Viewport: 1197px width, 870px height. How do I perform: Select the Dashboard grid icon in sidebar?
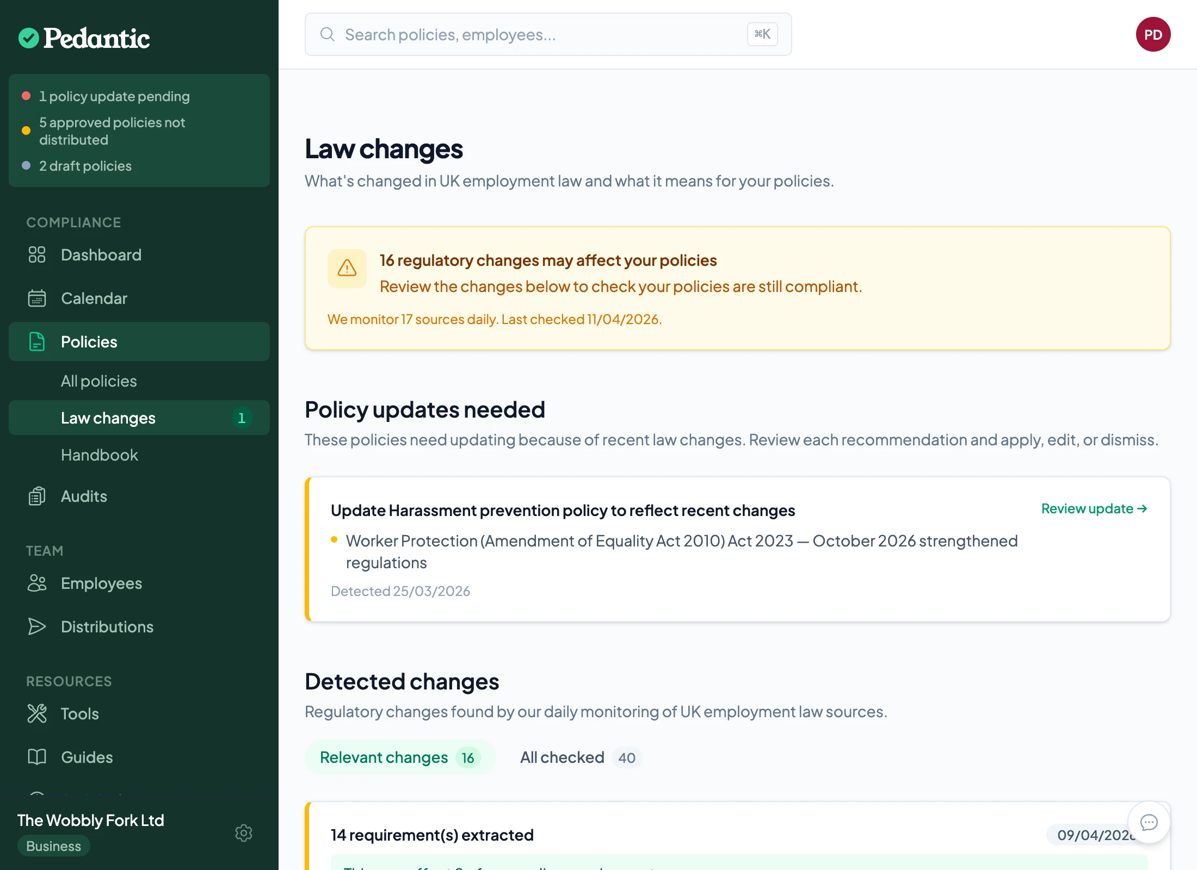pyautogui.click(x=36, y=254)
